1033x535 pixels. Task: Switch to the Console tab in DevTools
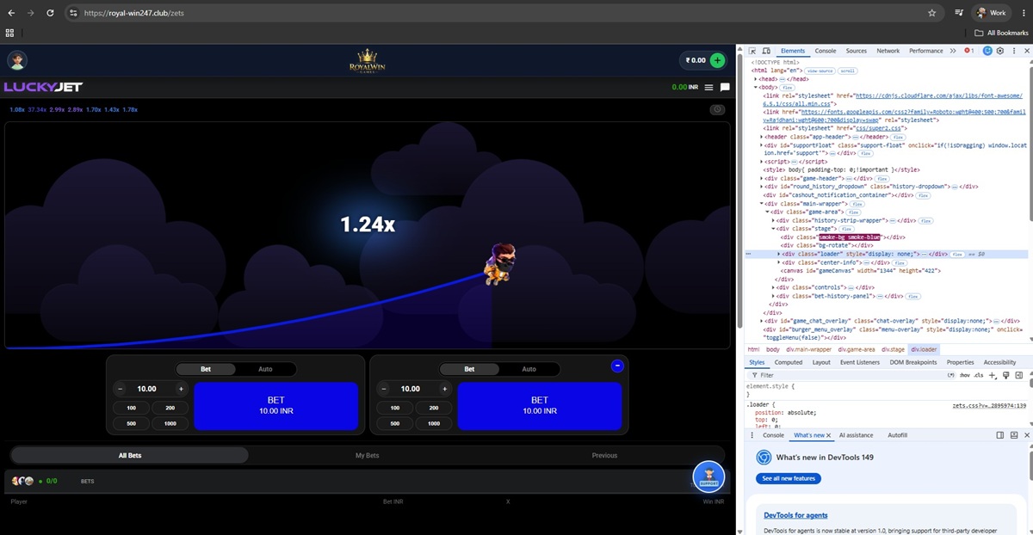pyautogui.click(x=826, y=51)
